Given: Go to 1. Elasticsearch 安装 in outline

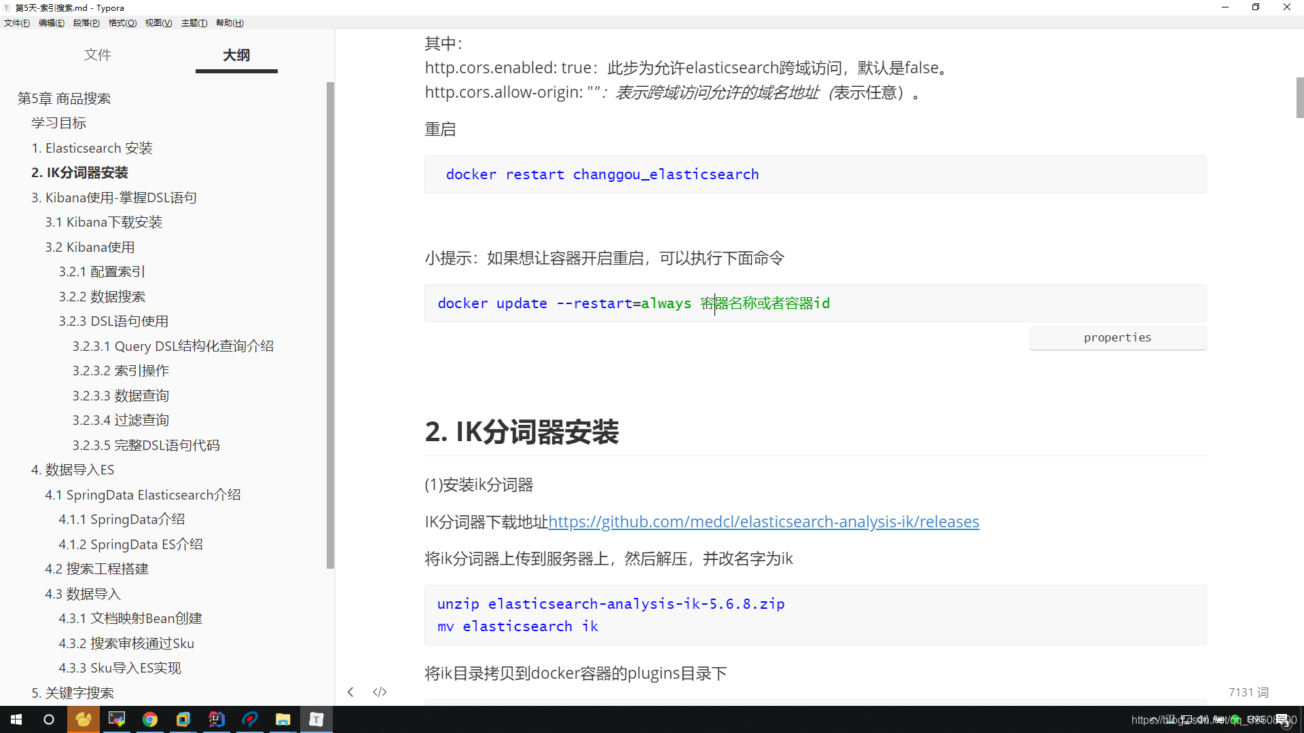Looking at the screenshot, I should [92, 148].
